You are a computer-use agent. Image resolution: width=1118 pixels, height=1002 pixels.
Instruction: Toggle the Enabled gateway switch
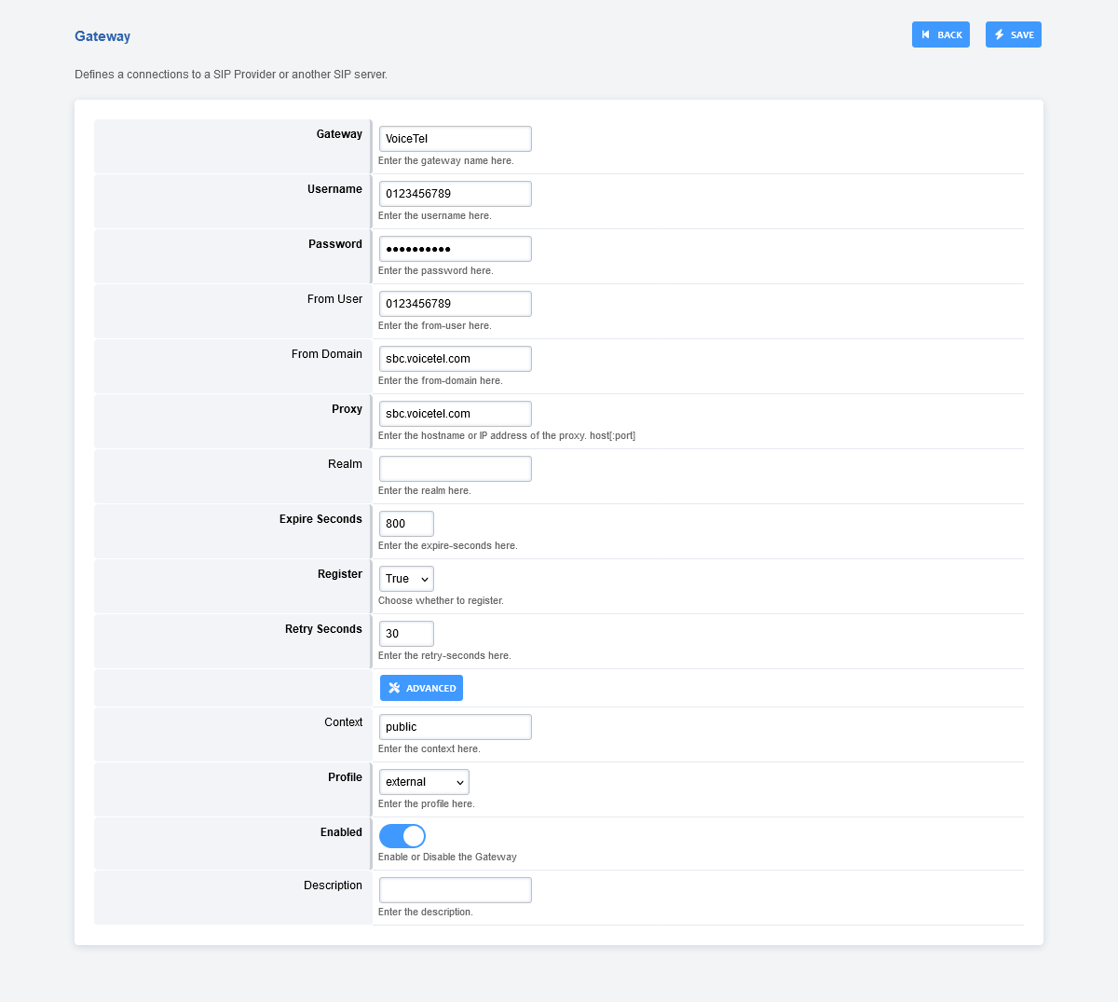point(402,836)
